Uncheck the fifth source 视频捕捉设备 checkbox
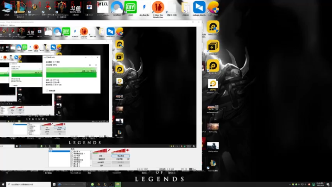The width and height of the screenshot is (332, 187). (x=72, y=160)
